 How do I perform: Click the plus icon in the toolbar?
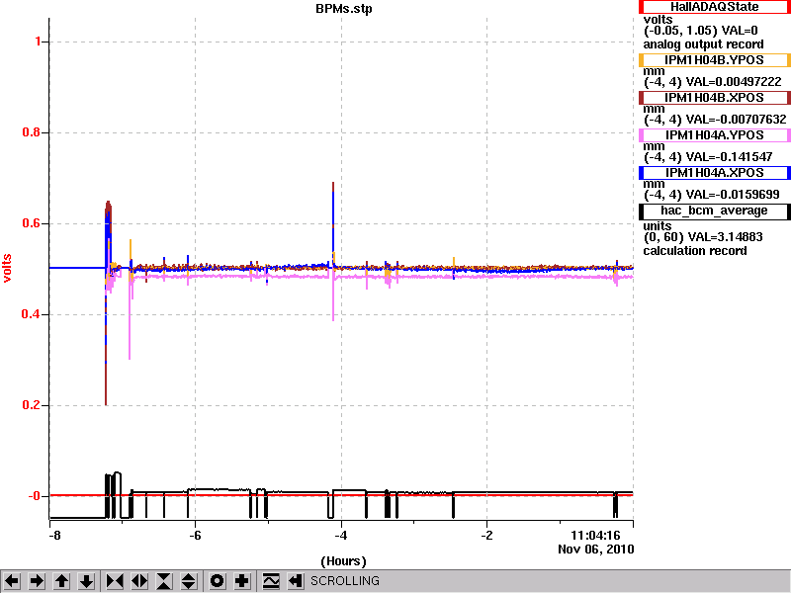pyautogui.click(x=242, y=581)
